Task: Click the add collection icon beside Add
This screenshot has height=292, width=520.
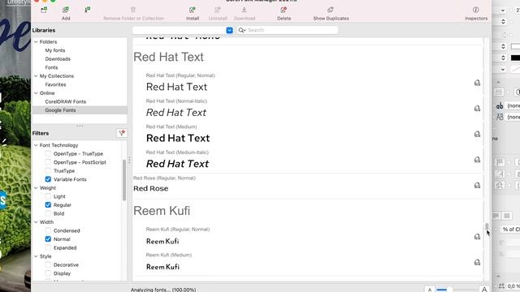Action: (87, 10)
